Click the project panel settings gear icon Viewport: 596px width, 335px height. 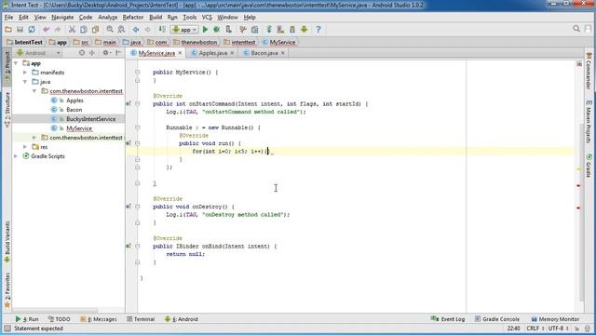106,53
